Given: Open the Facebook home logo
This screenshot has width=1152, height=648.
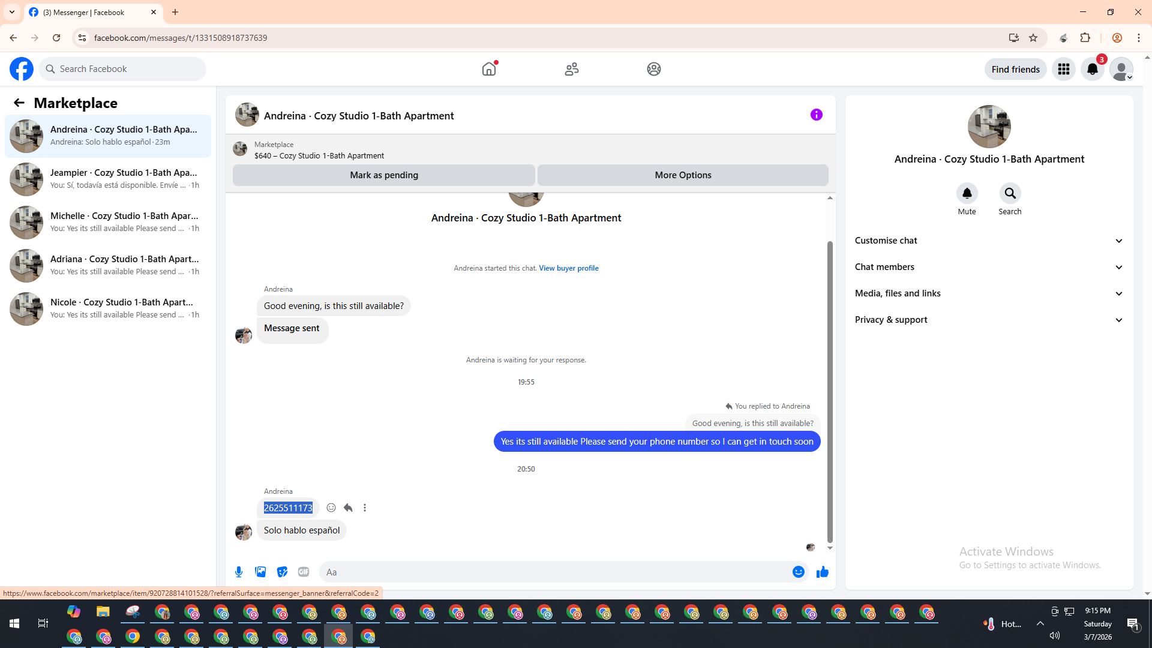Looking at the screenshot, I should point(22,69).
